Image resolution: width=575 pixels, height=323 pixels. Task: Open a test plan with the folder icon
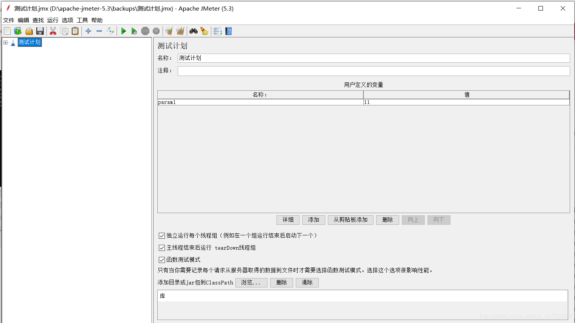[29, 31]
